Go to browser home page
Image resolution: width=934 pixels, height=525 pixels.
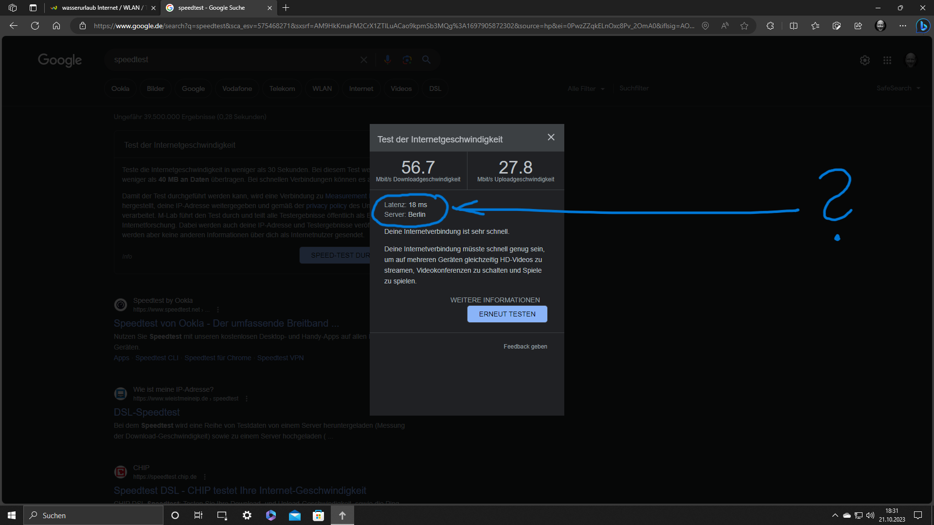pyautogui.click(x=56, y=26)
